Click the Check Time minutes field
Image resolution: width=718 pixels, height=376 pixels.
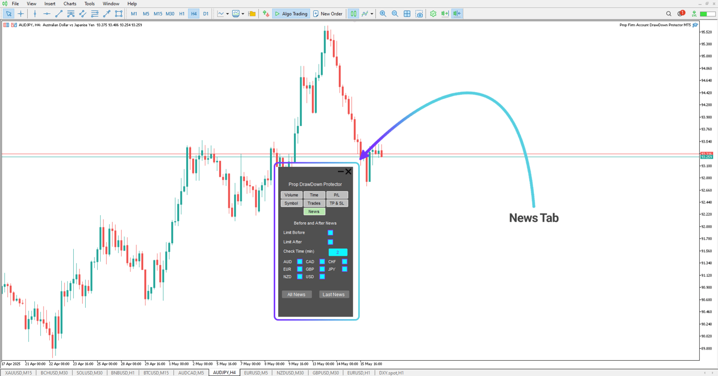pos(337,252)
